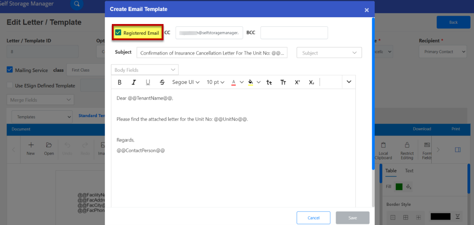
Task: Click the underline formatting icon
Action: click(148, 82)
